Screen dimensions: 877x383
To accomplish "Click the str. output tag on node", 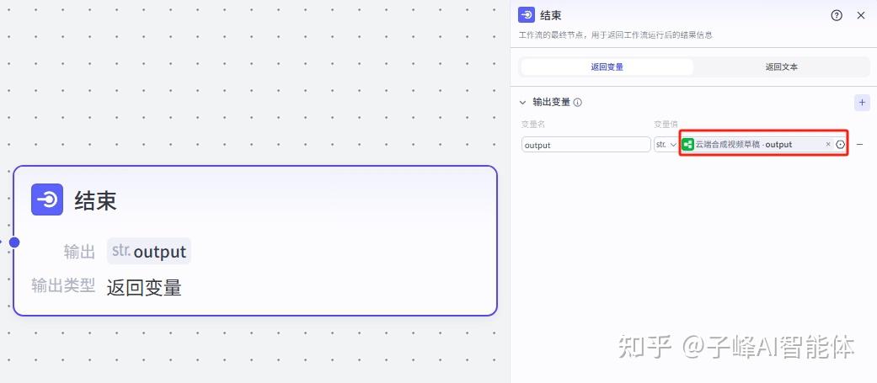I will pos(149,251).
